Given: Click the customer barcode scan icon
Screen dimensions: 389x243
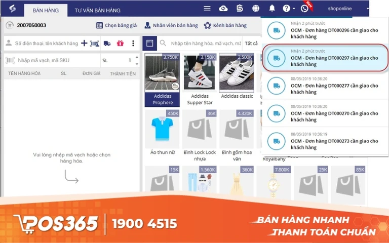Looking at the screenshot, I should tap(95, 44).
